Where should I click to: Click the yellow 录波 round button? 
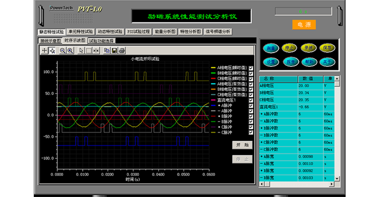point(309,48)
